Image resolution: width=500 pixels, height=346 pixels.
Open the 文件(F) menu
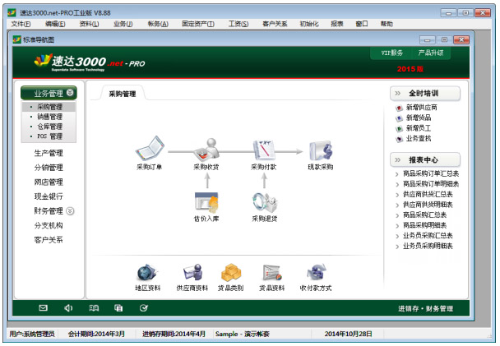pyautogui.click(x=21, y=24)
